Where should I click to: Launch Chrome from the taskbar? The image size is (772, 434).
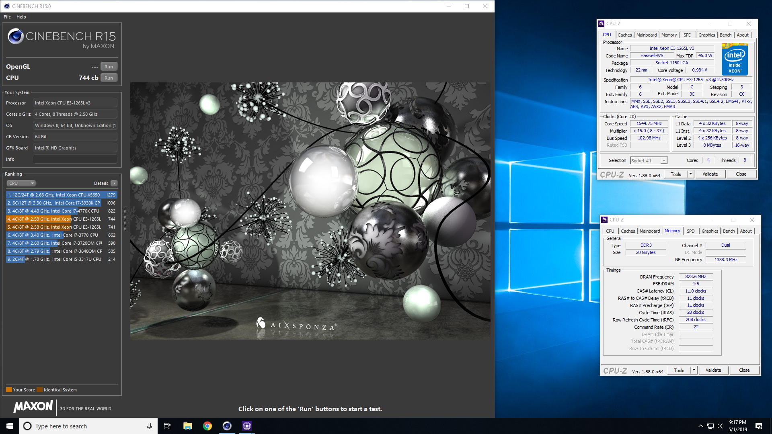point(207,426)
